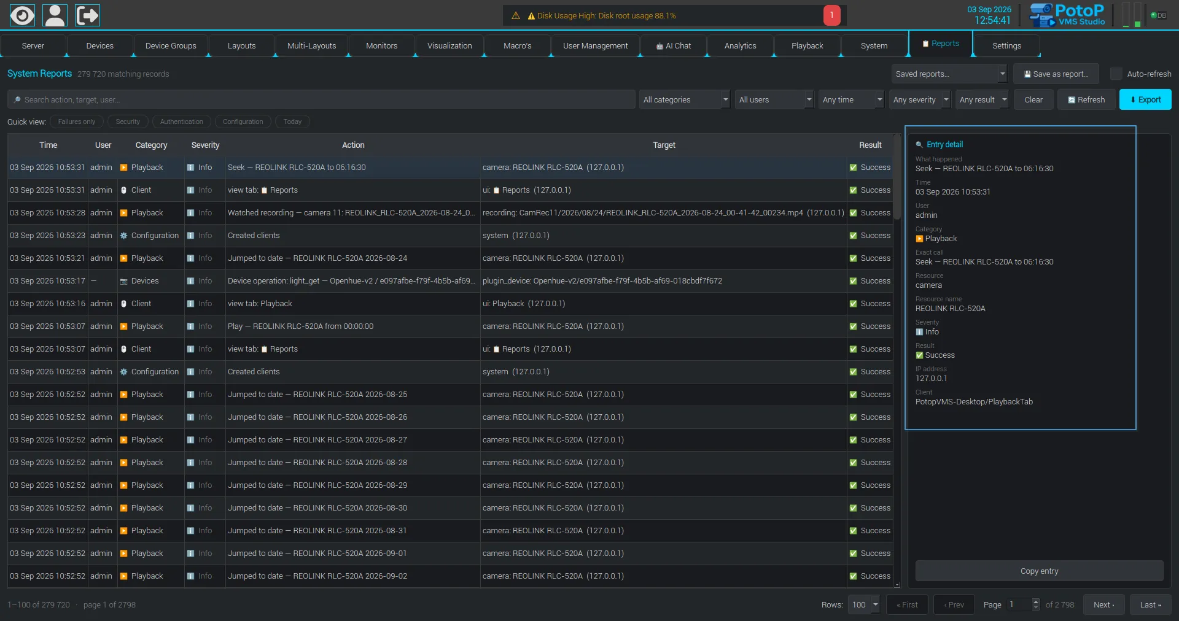Viewport: 1179px width, 621px height.
Task: Toggle the Security quick view filter
Action: [x=128, y=121]
